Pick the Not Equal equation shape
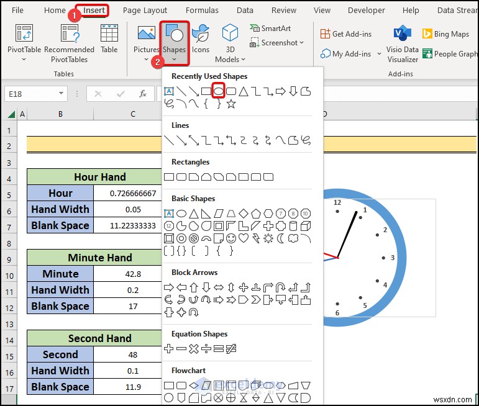This screenshot has width=479, height=406. click(231, 349)
